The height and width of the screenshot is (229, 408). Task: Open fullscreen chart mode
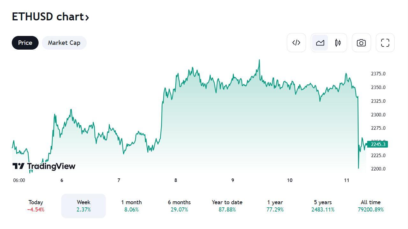[x=385, y=43]
